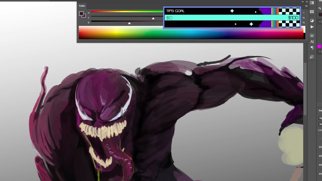Open the Character panel A| icon
The height and width of the screenshot is (181, 322).
point(312,42)
